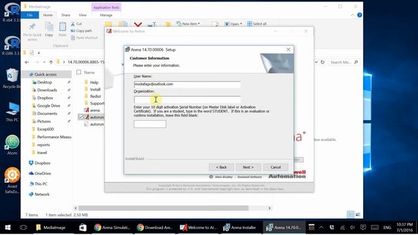Collapse the ribbon with chevron
The width and height of the screenshot is (418, 235).
pos(353,15)
